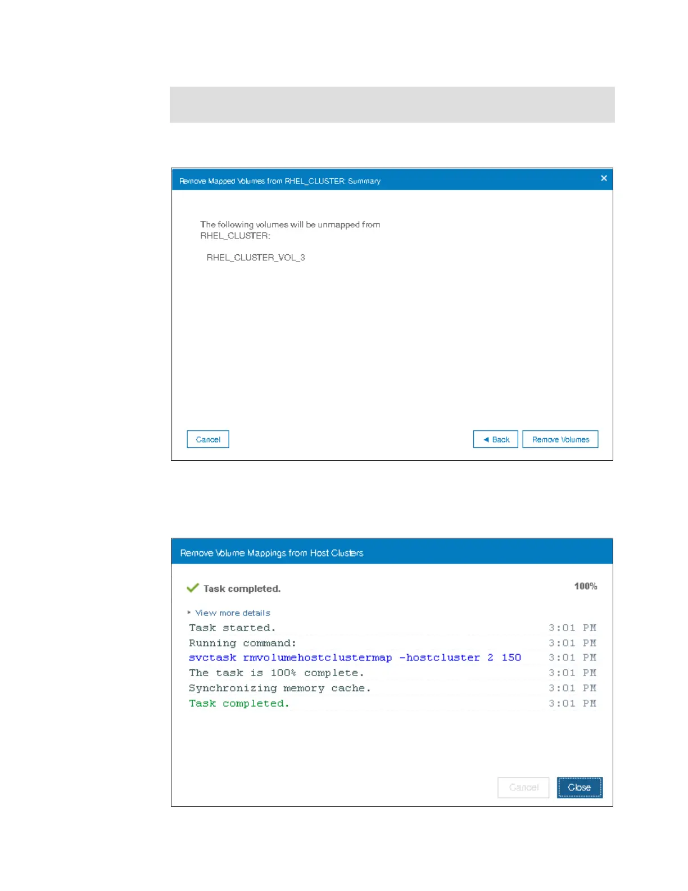Click The task is 100% complete row

[x=392, y=673]
